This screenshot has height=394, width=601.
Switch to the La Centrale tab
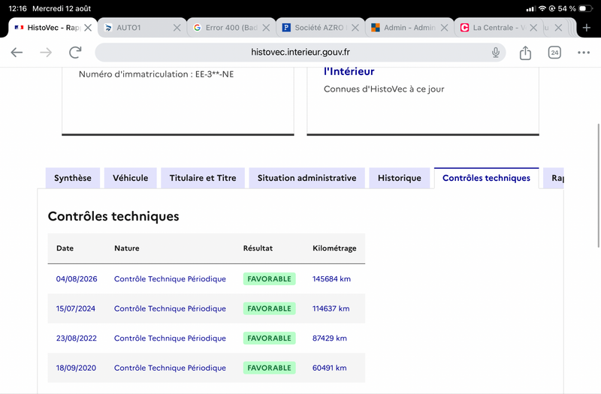pos(493,28)
